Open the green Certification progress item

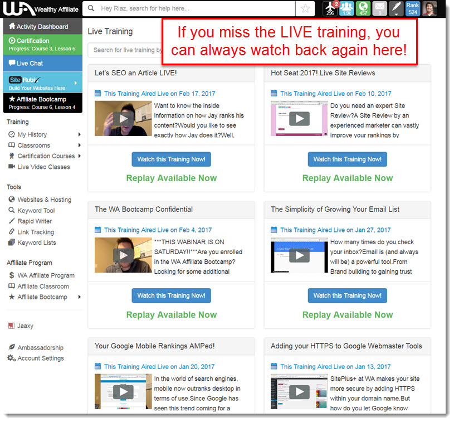[x=43, y=45]
